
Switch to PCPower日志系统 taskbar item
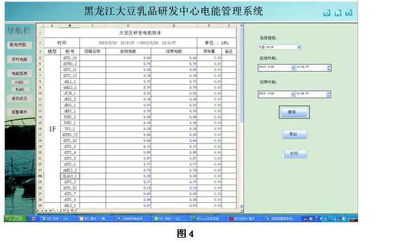[x=208, y=218]
